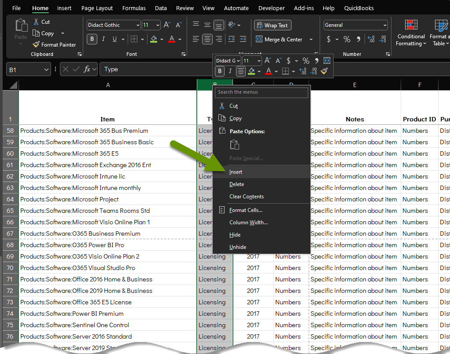The width and height of the screenshot is (450, 354).
Task: Open the Font Size dropdown on the ribbon
Action: (x=157, y=25)
